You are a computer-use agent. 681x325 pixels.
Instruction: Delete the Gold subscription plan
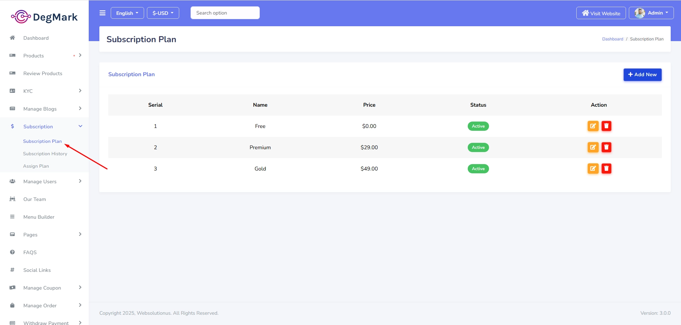click(x=606, y=169)
